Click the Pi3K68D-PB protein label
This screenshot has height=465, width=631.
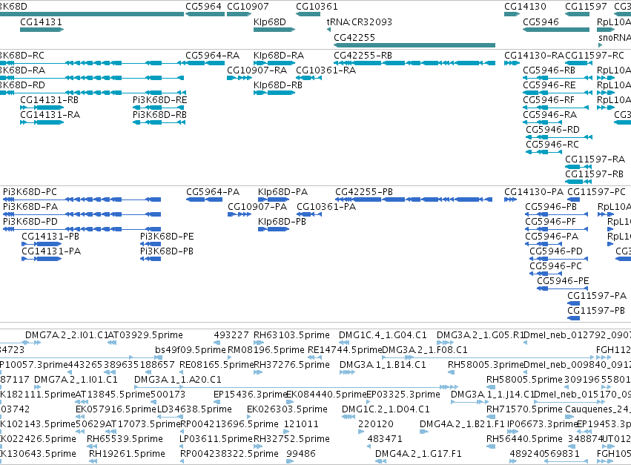167,251
